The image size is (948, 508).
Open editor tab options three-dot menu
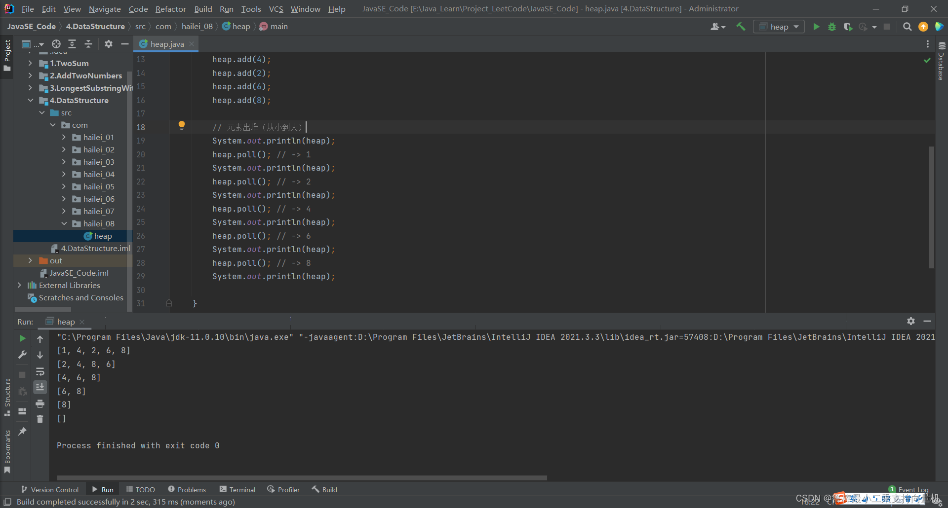point(927,44)
